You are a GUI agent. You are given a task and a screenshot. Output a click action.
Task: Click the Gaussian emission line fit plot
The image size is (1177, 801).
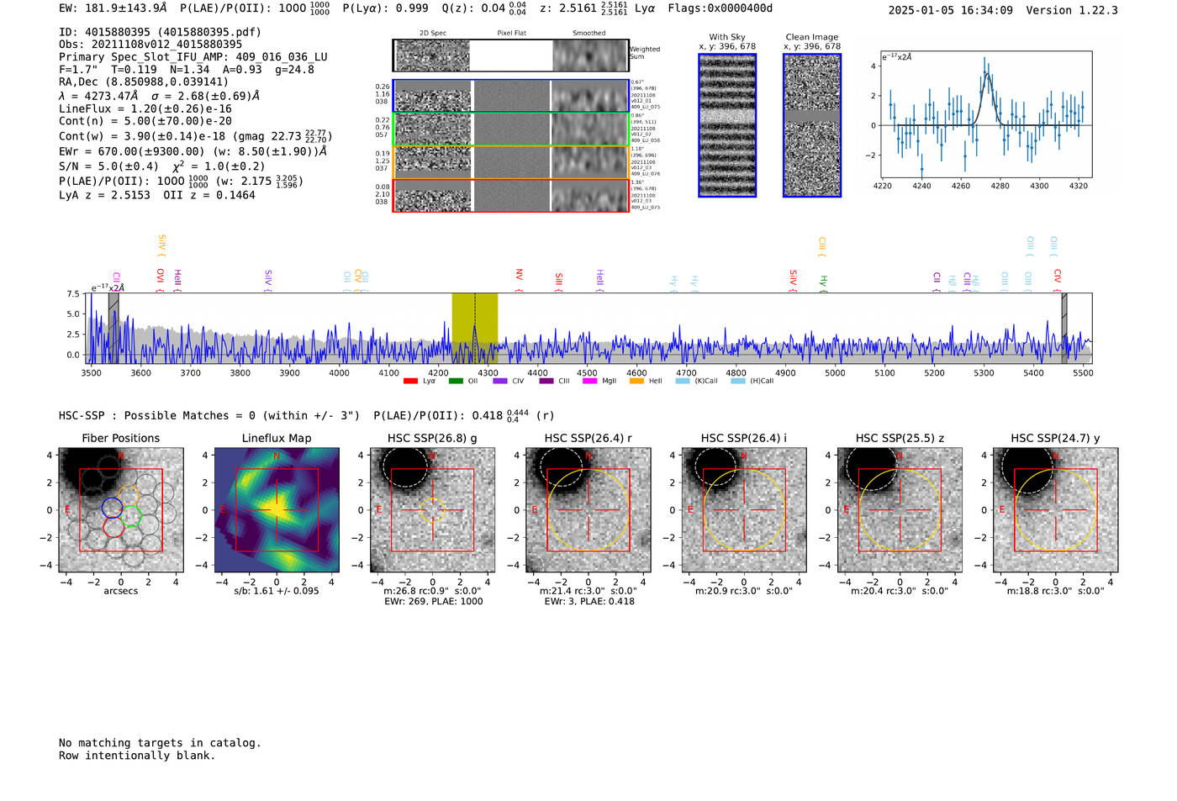tap(985, 114)
